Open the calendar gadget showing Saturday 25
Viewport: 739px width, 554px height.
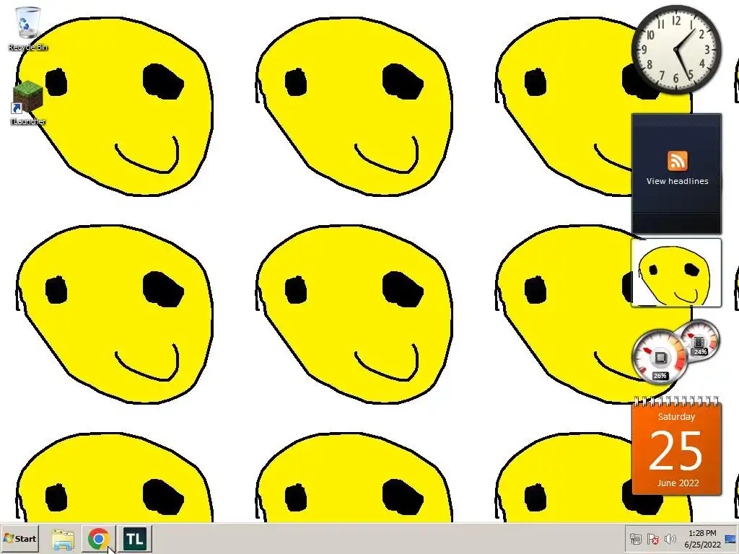676,446
